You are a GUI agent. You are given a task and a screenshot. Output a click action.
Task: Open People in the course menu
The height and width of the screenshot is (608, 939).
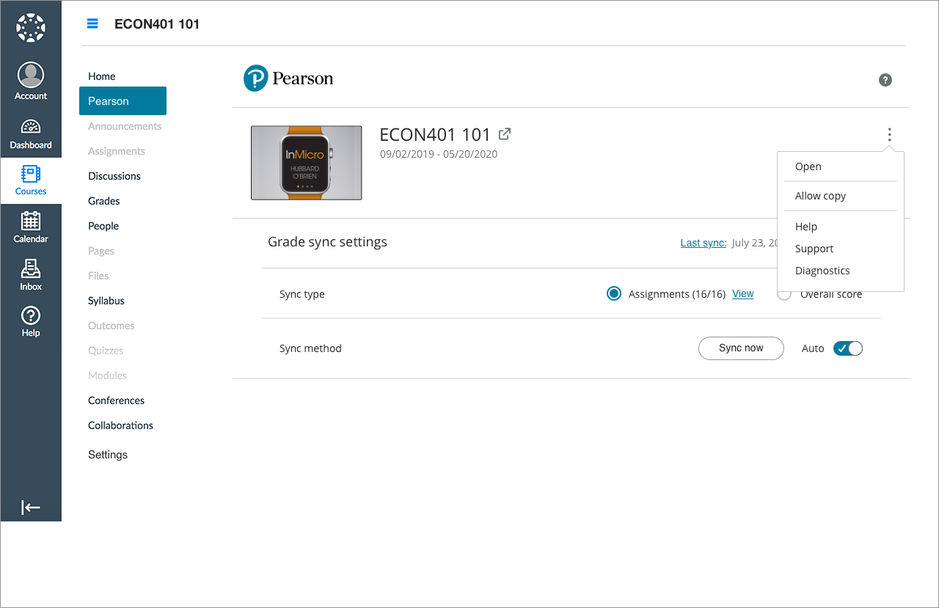[103, 226]
